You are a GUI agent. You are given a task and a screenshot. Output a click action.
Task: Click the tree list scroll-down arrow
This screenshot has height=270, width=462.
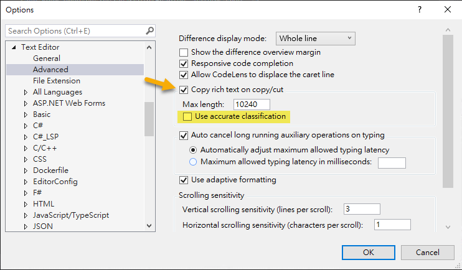point(149,226)
